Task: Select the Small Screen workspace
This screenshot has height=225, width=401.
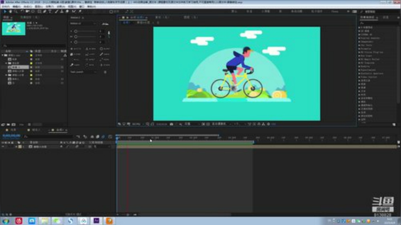Action: pos(266,12)
